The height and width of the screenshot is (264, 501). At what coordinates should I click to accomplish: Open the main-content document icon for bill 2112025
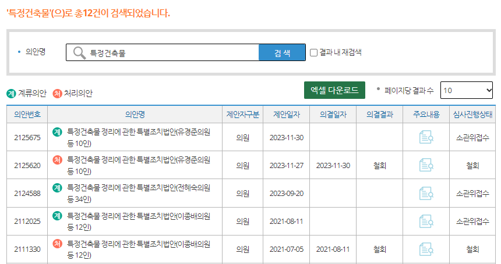426,221
